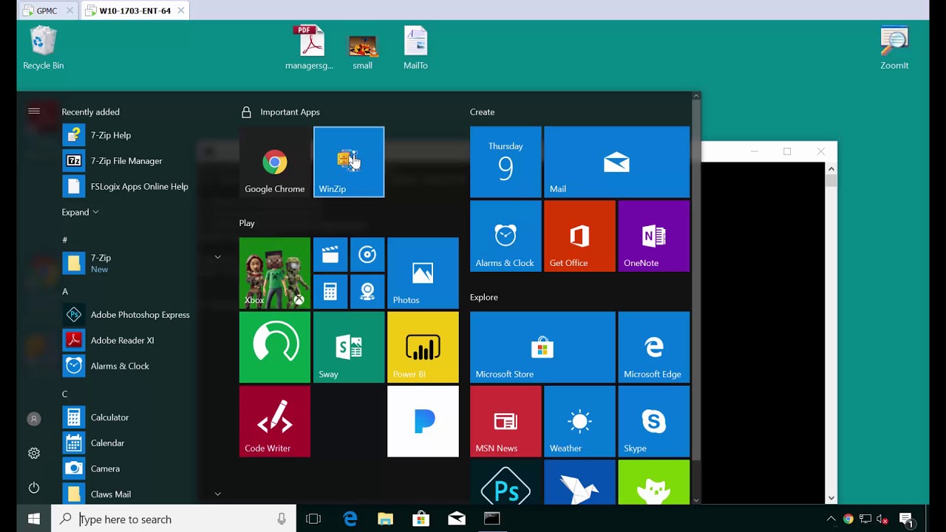Select the Recycle Bin desktop icon
Screen dimensions: 946x532
tap(44, 48)
